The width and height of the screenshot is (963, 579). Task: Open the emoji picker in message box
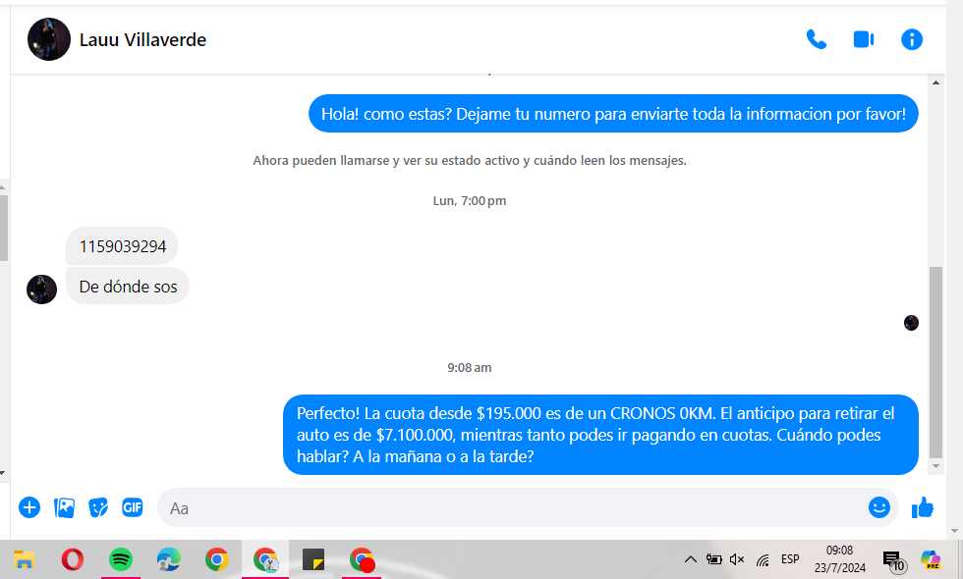tap(878, 507)
